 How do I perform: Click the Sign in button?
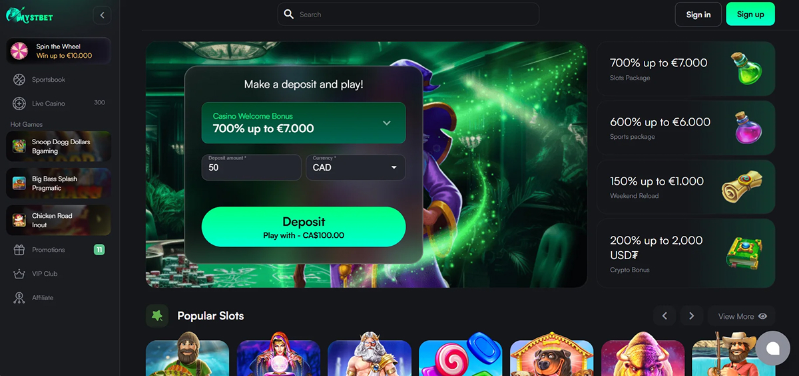[698, 14]
